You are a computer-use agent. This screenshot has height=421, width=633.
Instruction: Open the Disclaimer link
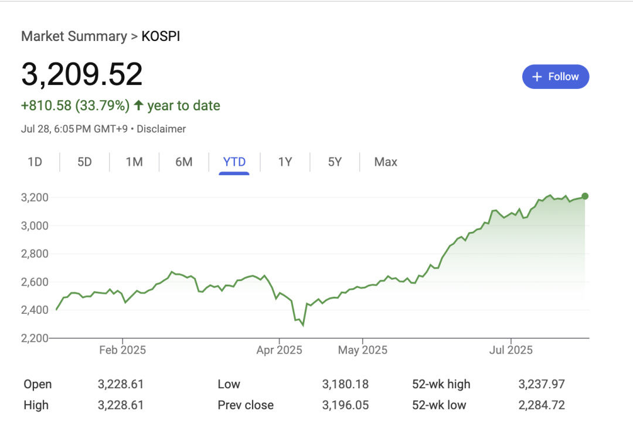tap(161, 129)
